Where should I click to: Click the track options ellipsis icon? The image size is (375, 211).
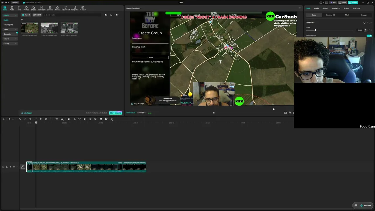[x=17, y=167]
